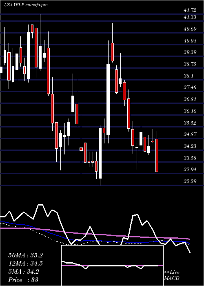Click the 'Price : 33' readout
Image resolution: width=204 pixels, height=286 pixels.
point(23,279)
